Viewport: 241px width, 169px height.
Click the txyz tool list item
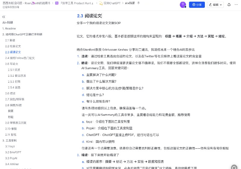[x=108, y=122]
